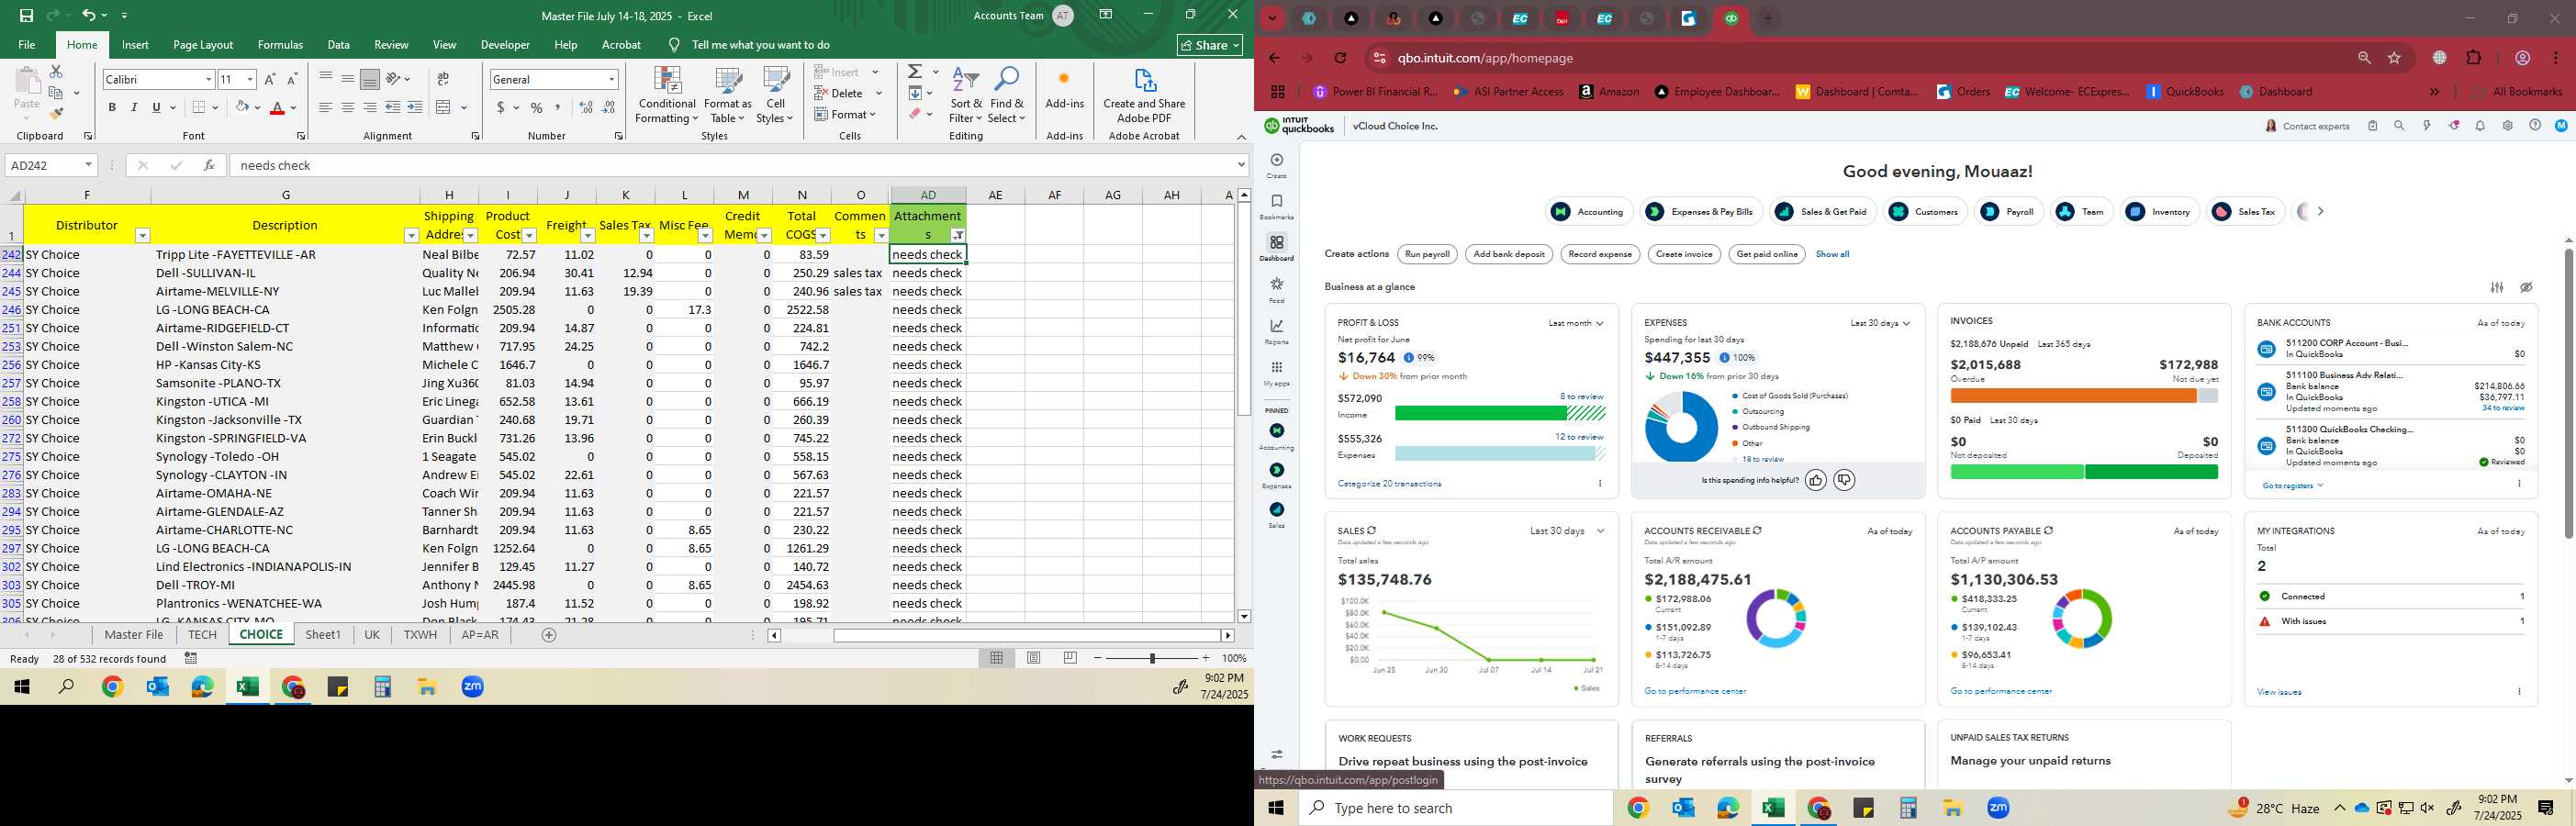Image resolution: width=2576 pixels, height=826 pixels.
Task: Click QuickBooks search magnifier icon
Action: (x=2399, y=126)
